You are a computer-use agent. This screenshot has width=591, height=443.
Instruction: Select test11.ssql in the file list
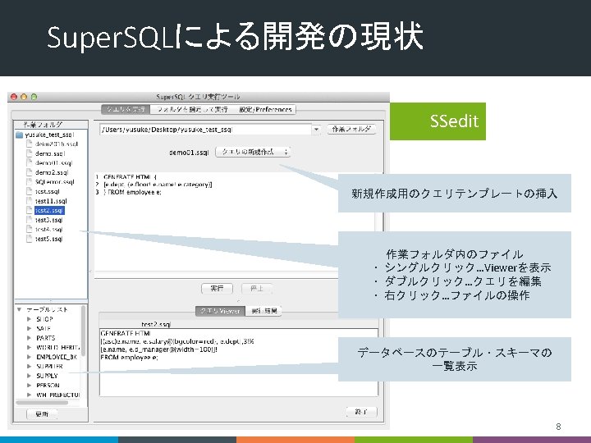[51, 201]
